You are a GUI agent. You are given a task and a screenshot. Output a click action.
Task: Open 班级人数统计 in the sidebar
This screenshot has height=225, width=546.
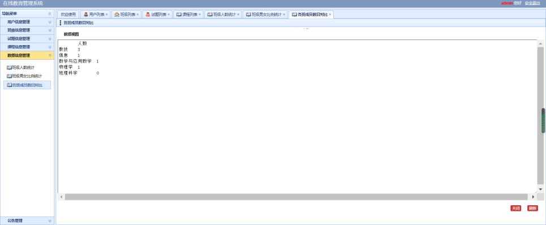pyautogui.click(x=21, y=67)
